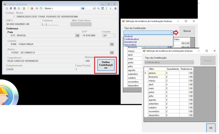
Task: Click the cascade windows icon in Sindicato toolbar
Action: click(94, 9)
